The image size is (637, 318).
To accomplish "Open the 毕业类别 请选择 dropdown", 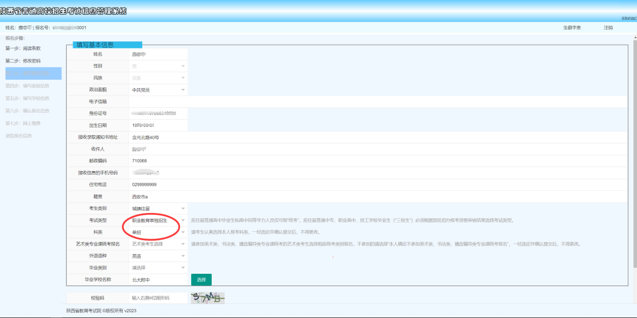I will [159, 268].
